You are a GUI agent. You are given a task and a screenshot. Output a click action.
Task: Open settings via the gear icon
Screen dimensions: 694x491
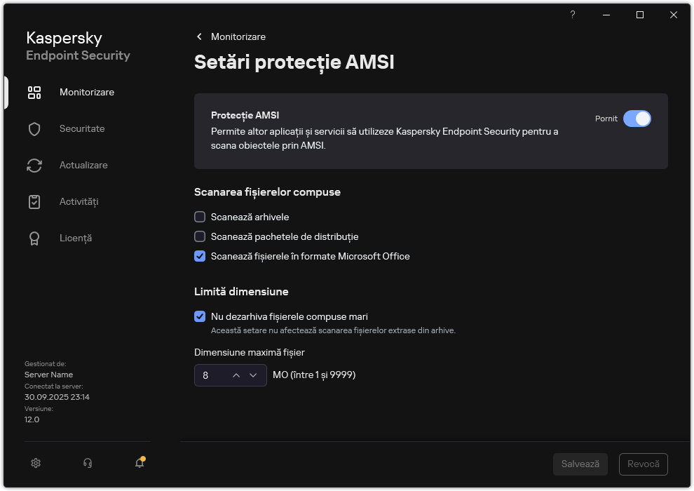[x=36, y=463]
